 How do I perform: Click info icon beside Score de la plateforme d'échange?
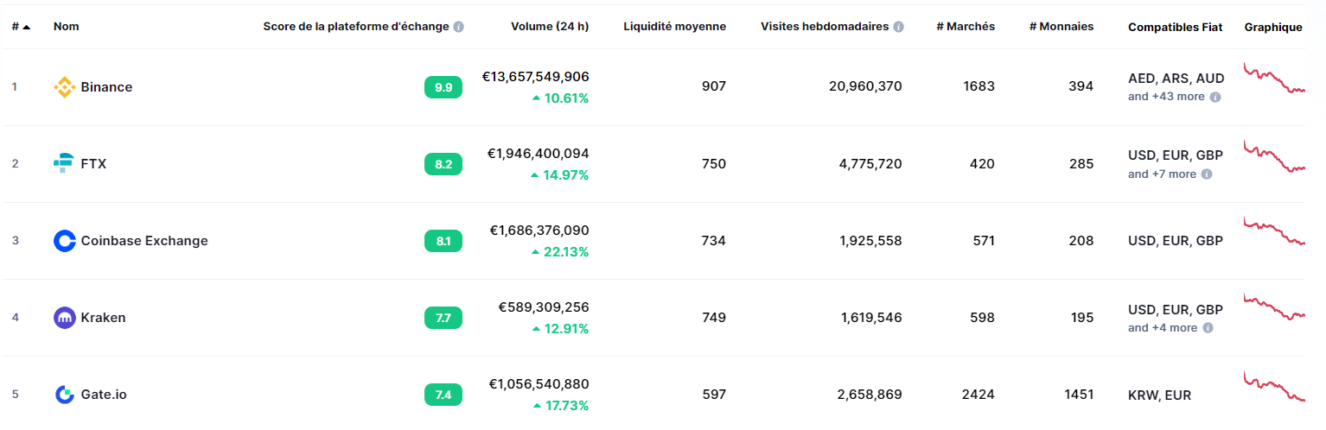click(459, 27)
